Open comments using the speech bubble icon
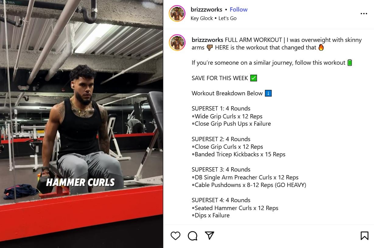Screen dimensions: 374x248 pos(192,236)
